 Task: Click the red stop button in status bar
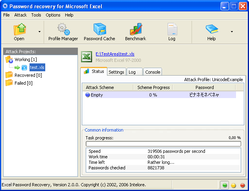242,185
